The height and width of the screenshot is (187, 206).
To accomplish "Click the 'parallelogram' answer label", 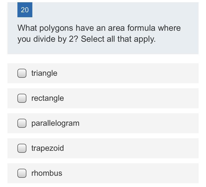I will click(55, 123).
